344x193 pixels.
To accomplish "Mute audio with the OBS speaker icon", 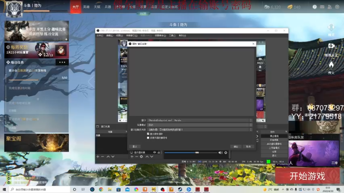I will [x=220, y=153].
